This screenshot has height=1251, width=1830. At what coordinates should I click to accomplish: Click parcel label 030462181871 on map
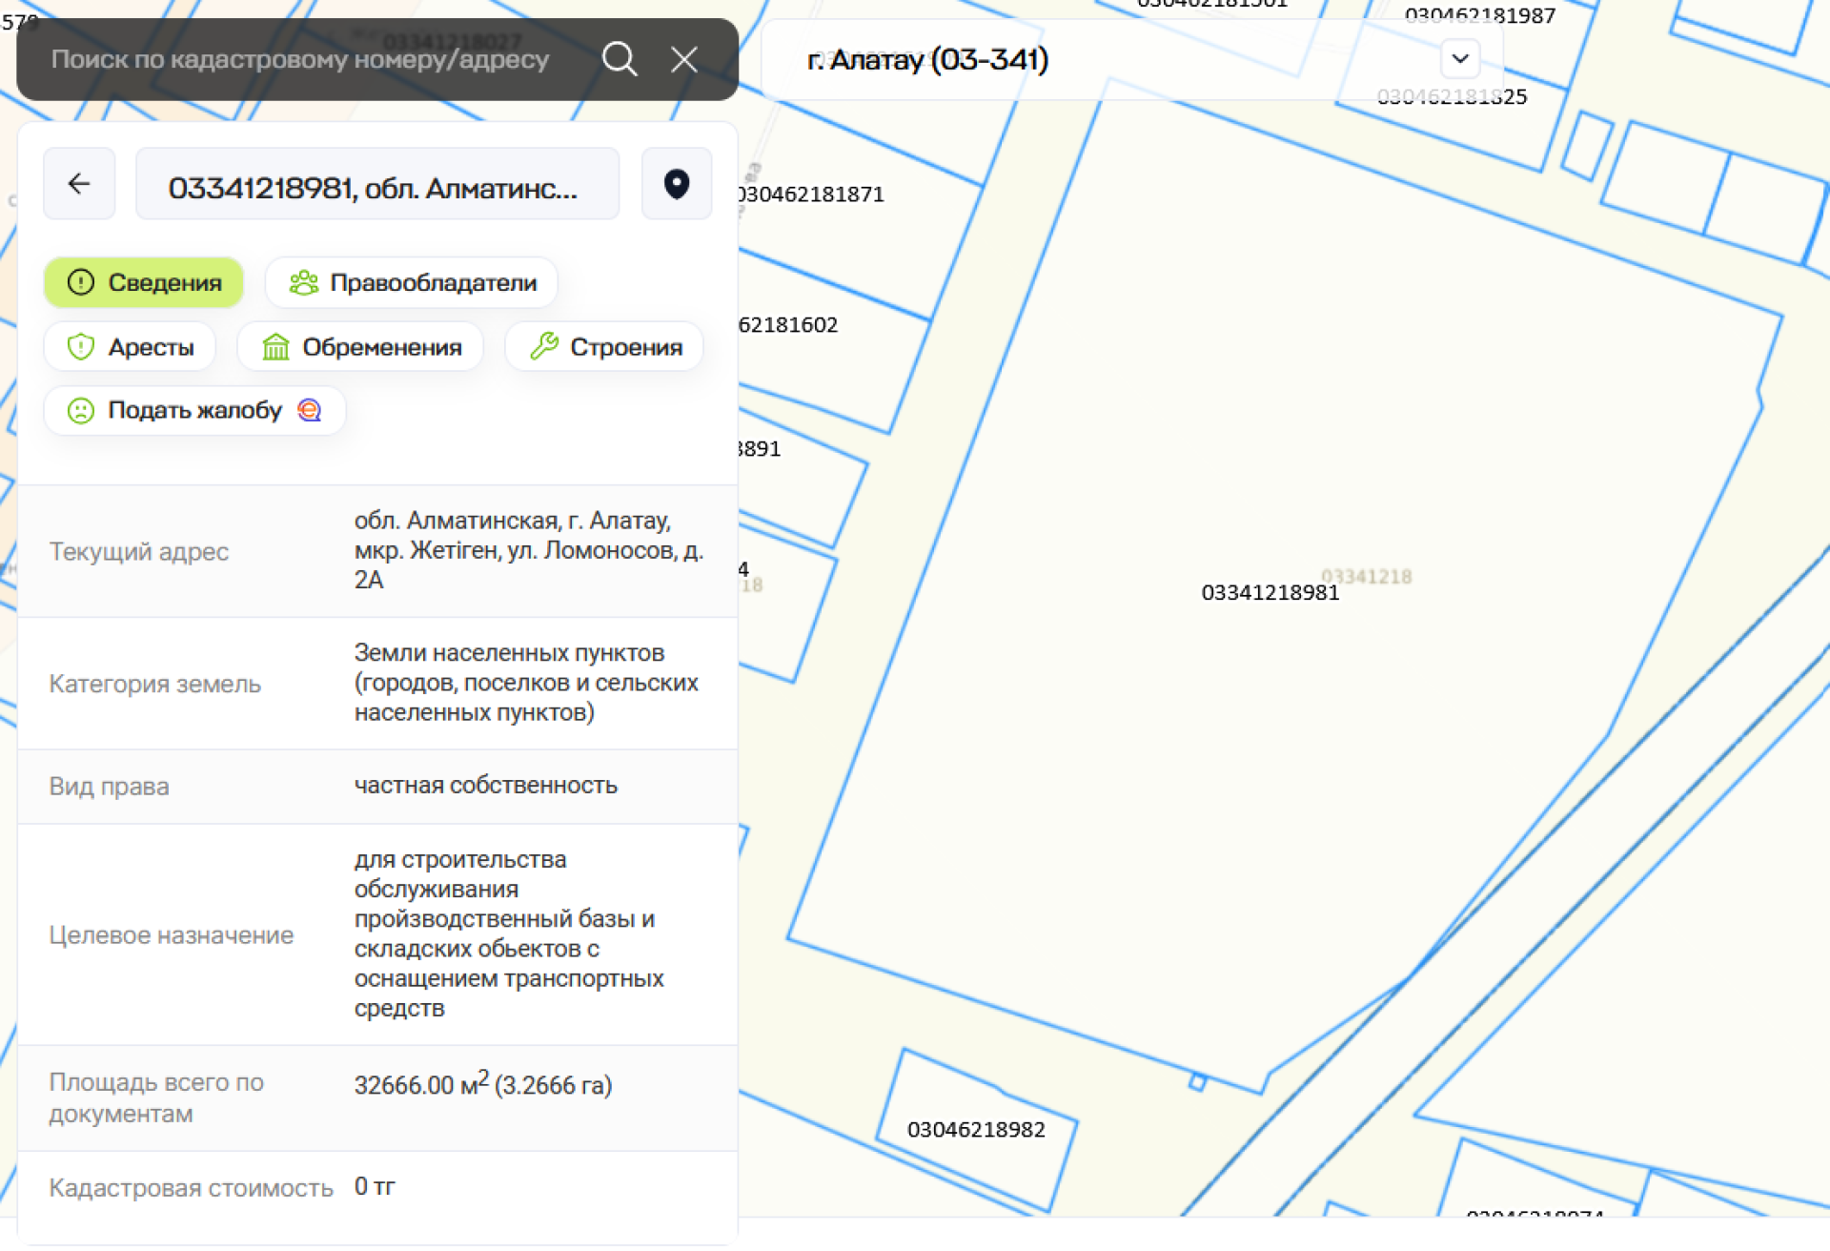click(x=812, y=195)
